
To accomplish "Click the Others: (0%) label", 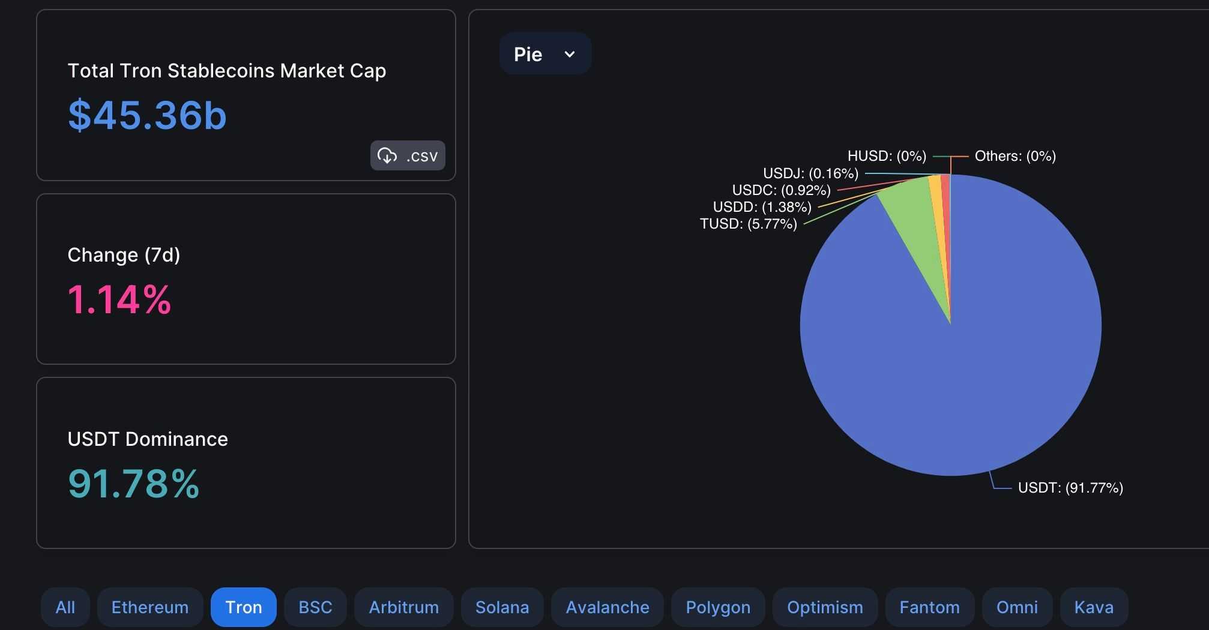I will pos(1015,156).
